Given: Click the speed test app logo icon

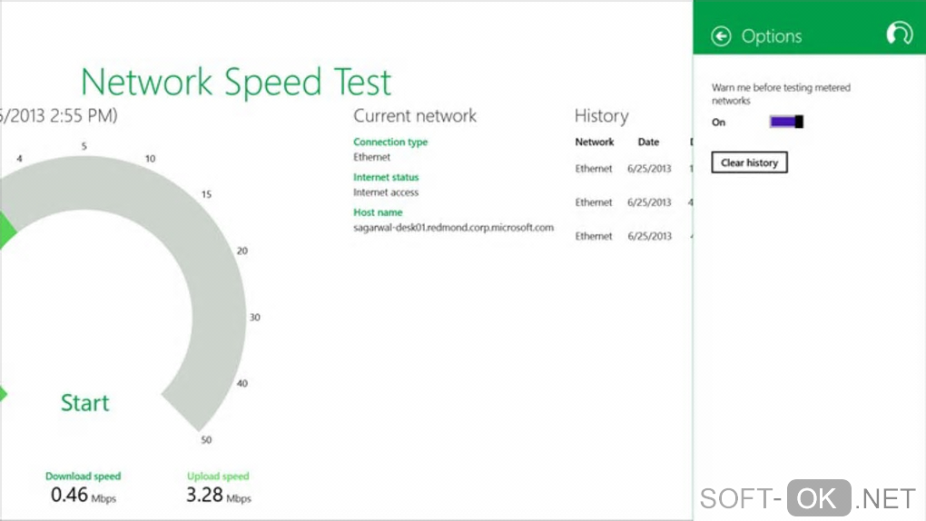Looking at the screenshot, I should (899, 34).
